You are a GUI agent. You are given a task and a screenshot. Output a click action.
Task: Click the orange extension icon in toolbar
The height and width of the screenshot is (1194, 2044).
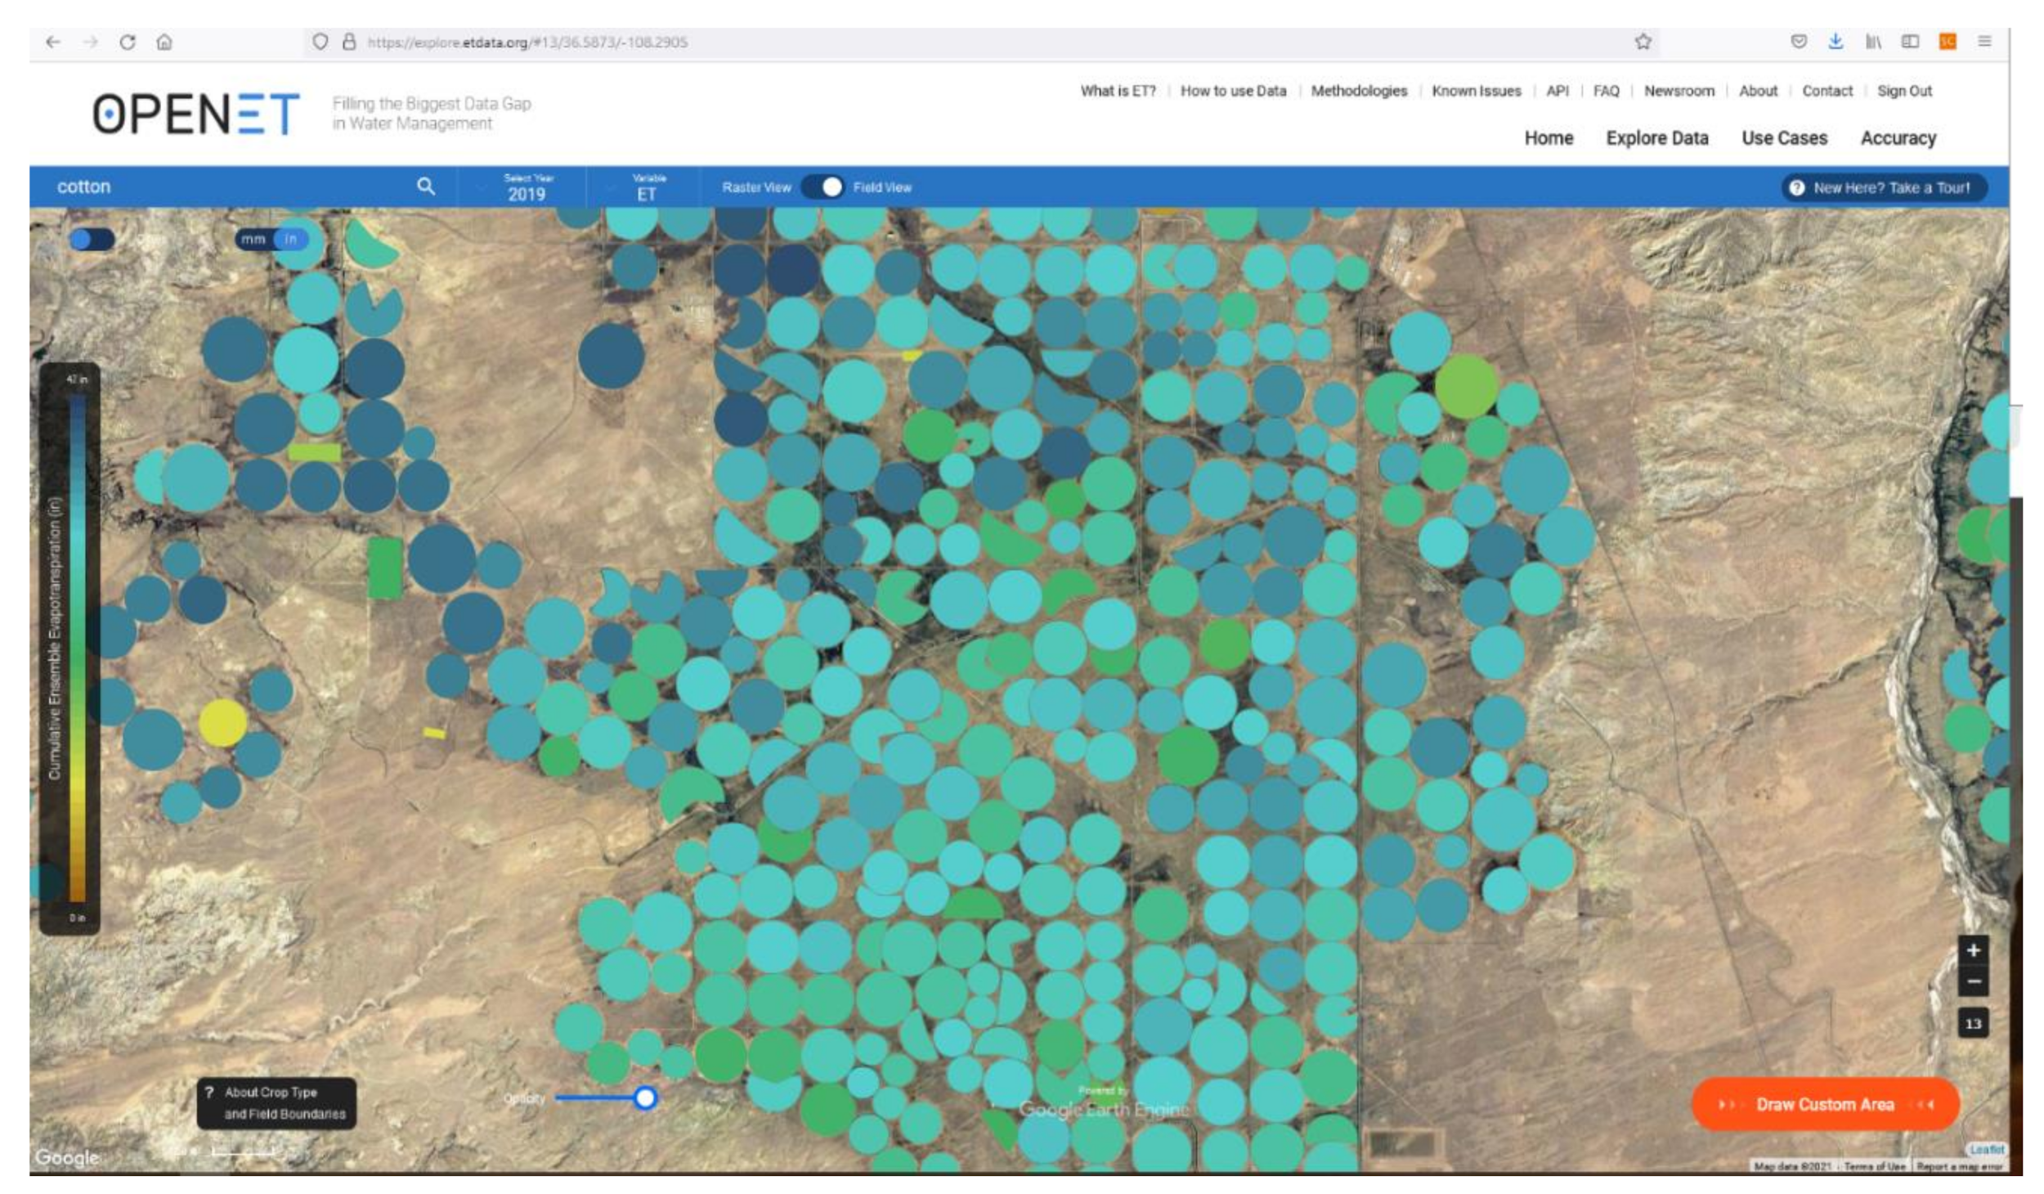click(x=1948, y=41)
